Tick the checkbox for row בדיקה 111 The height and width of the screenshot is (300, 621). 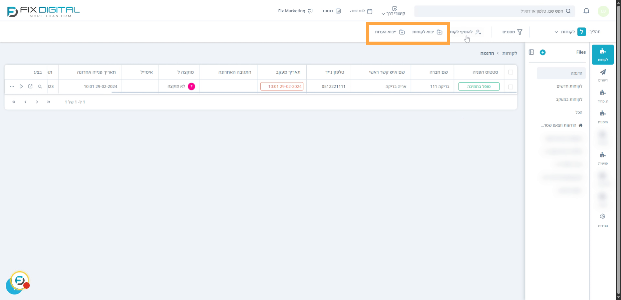(x=511, y=87)
